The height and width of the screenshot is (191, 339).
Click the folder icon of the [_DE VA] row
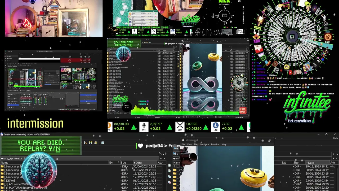2,181
